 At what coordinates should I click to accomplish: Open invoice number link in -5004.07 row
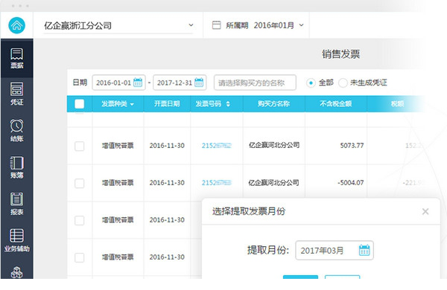(216, 183)
